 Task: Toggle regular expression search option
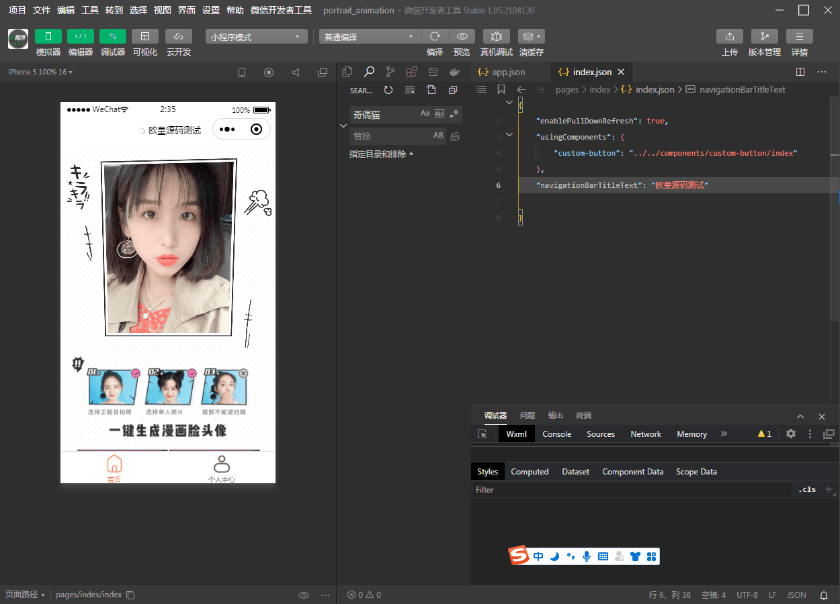(x=454, y=114)
